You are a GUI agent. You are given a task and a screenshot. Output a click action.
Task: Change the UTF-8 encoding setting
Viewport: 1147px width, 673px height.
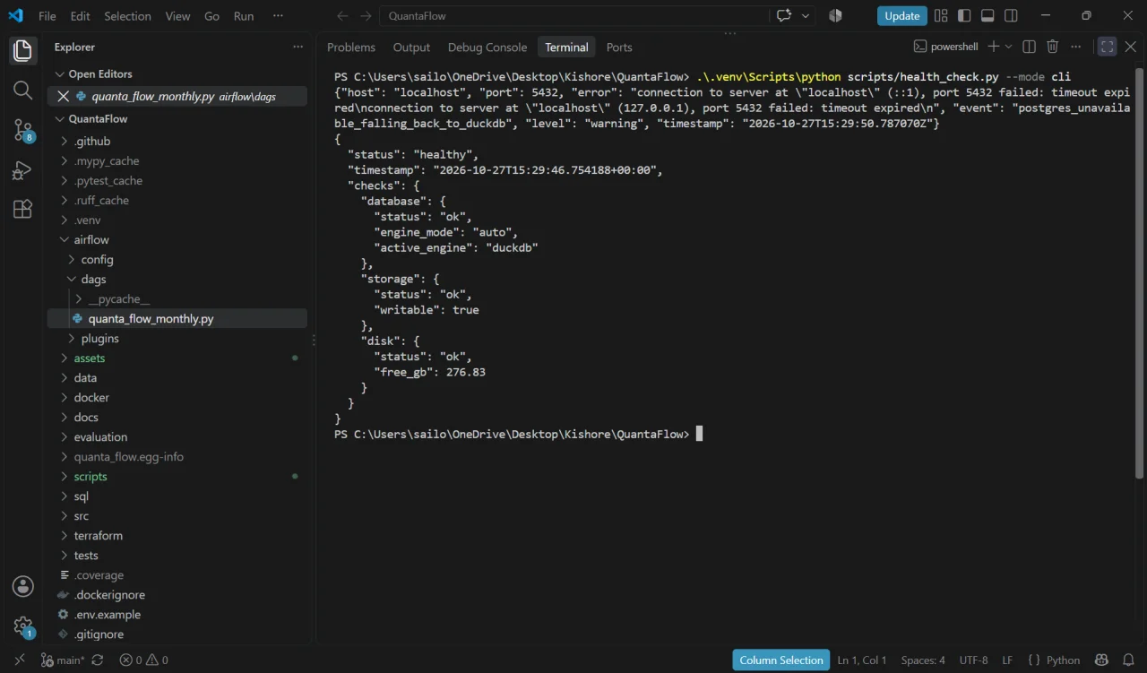click(x=973, y=660)
